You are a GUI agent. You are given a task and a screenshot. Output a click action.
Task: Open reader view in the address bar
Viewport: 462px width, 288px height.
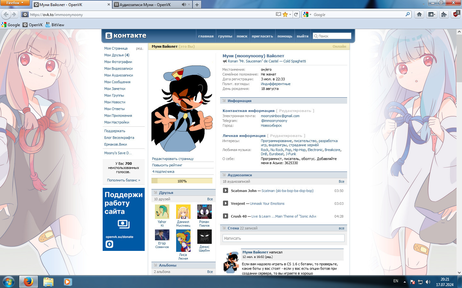coord(278,14)
